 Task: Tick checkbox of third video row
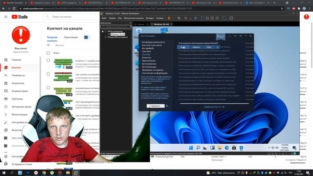[48, 88]
